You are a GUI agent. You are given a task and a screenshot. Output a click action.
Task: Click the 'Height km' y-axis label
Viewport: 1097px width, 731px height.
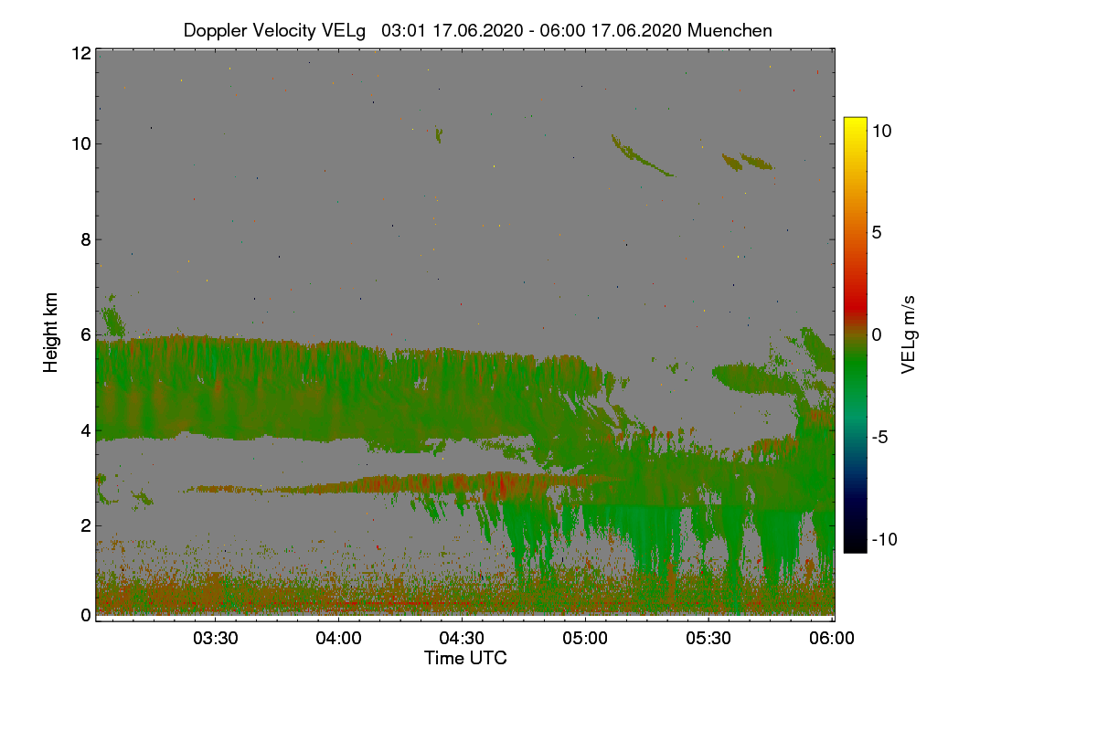[x=51, y=332]
